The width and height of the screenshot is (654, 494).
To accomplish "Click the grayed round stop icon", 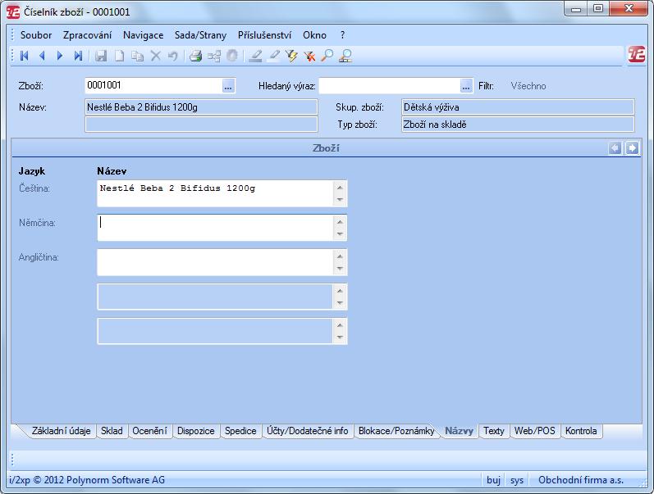I will (232, 56).
